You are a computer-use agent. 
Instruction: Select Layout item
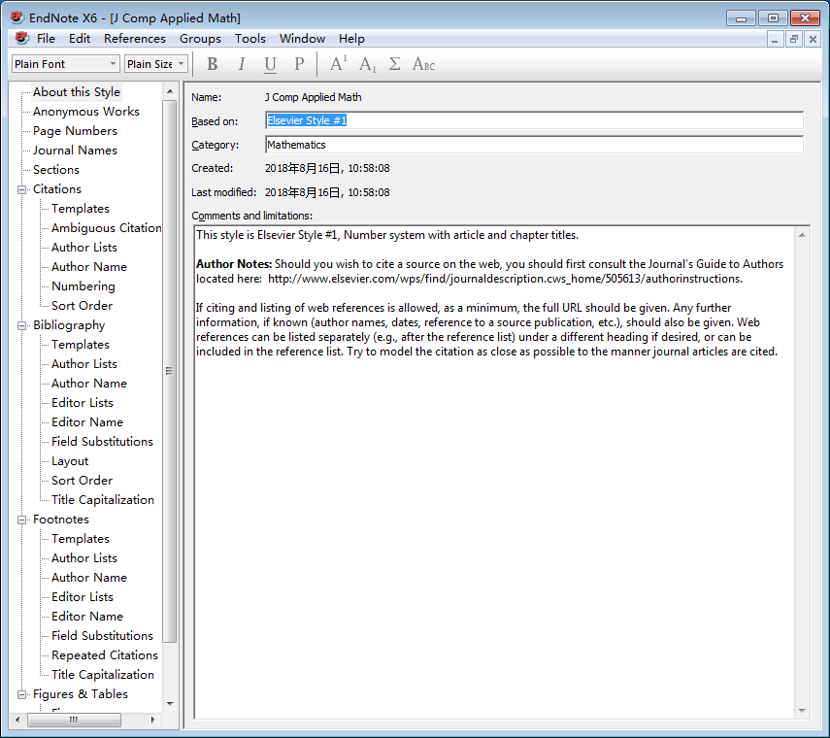(70, 461)
